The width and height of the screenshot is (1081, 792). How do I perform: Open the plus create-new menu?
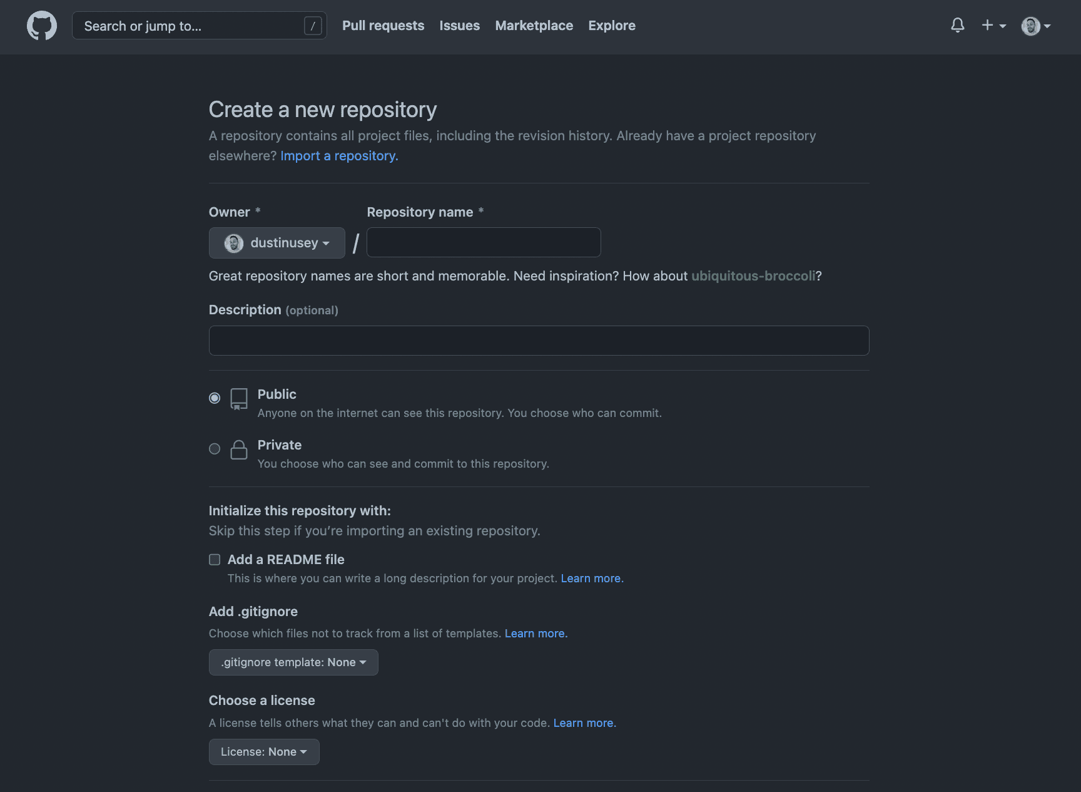pos(993,26)
